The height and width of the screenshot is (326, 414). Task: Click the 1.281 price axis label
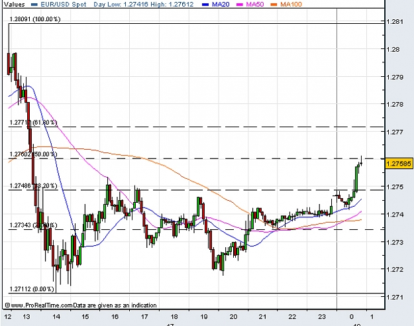coord(395,22)
